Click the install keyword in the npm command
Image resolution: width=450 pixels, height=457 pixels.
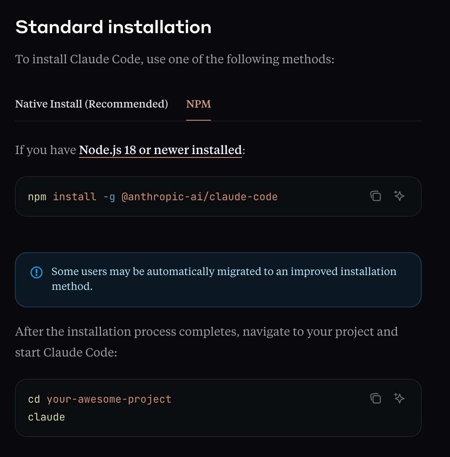[75, 196]
